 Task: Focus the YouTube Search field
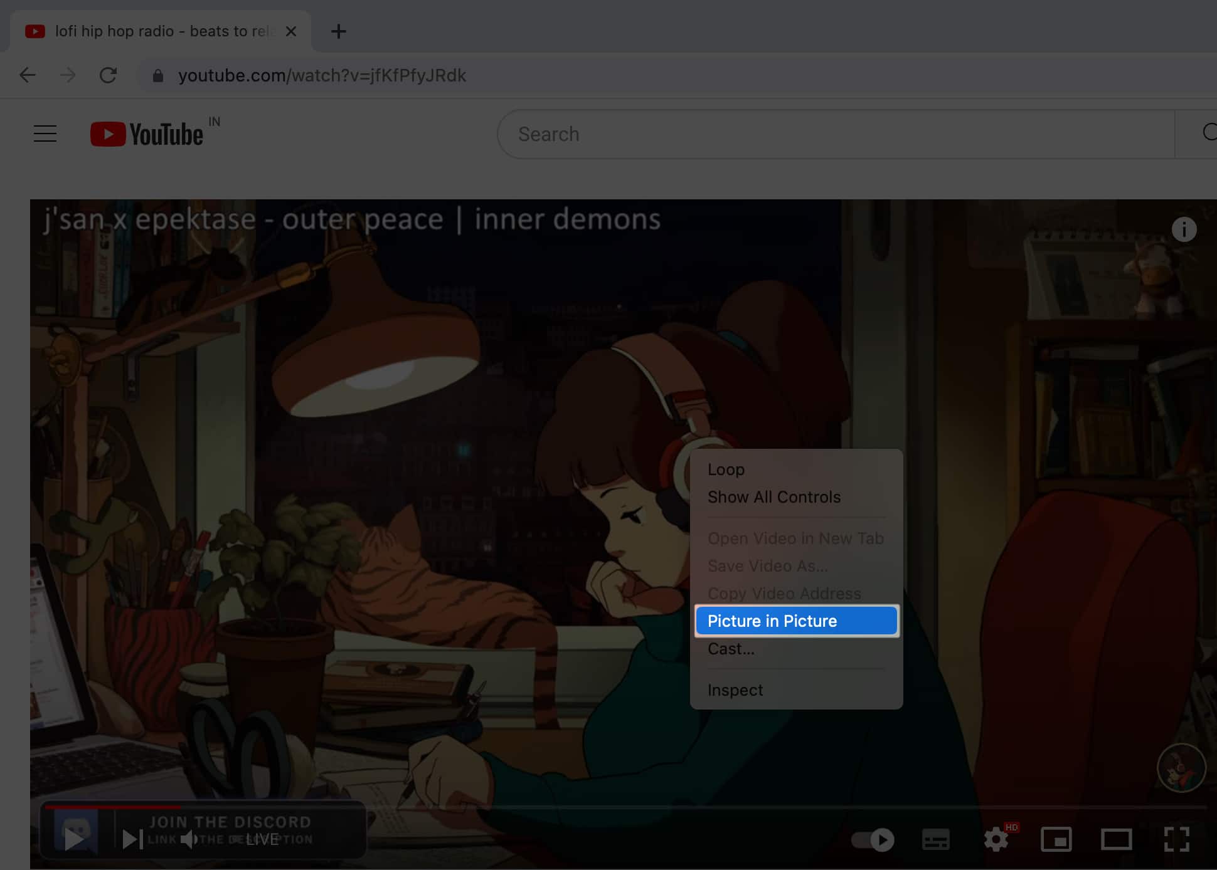[x=836, y=134]
